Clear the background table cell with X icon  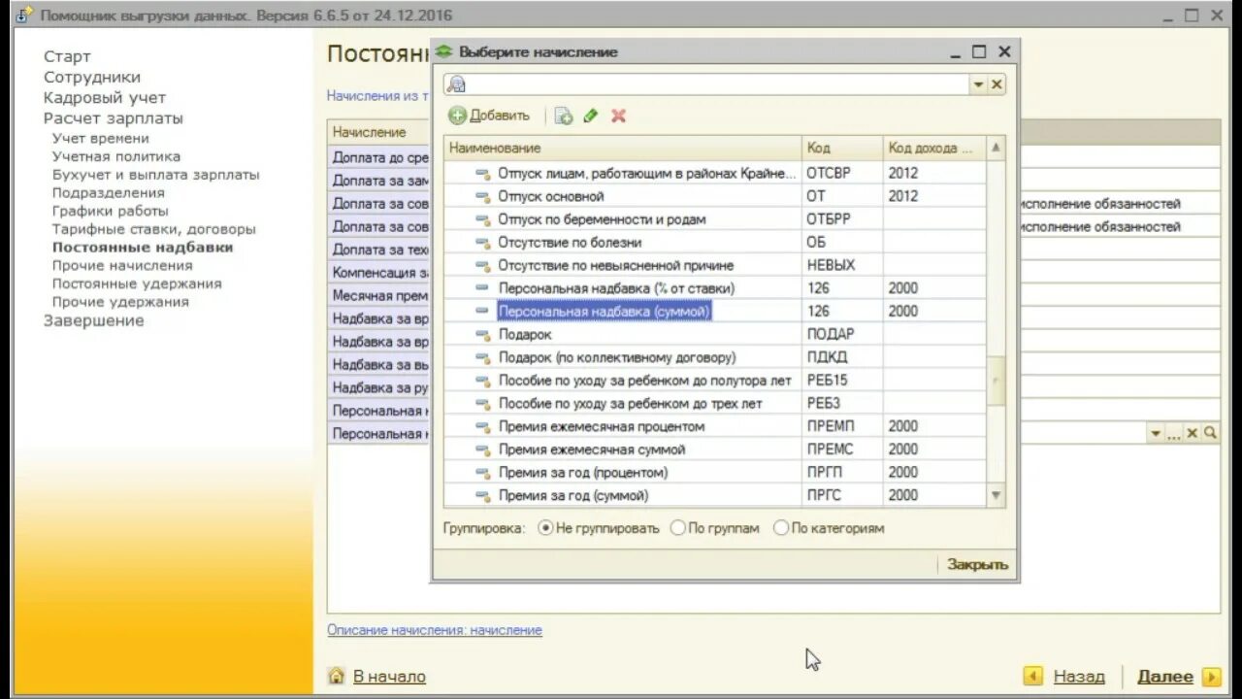click(1193, 433)
